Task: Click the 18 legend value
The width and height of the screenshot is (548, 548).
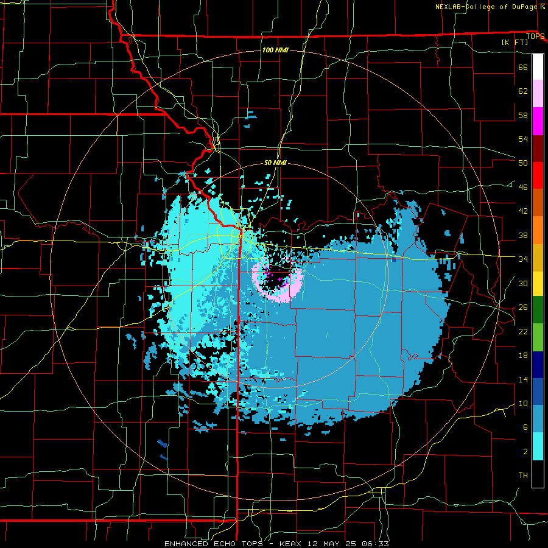Action: pyautogui.click(x=523, y=356)
